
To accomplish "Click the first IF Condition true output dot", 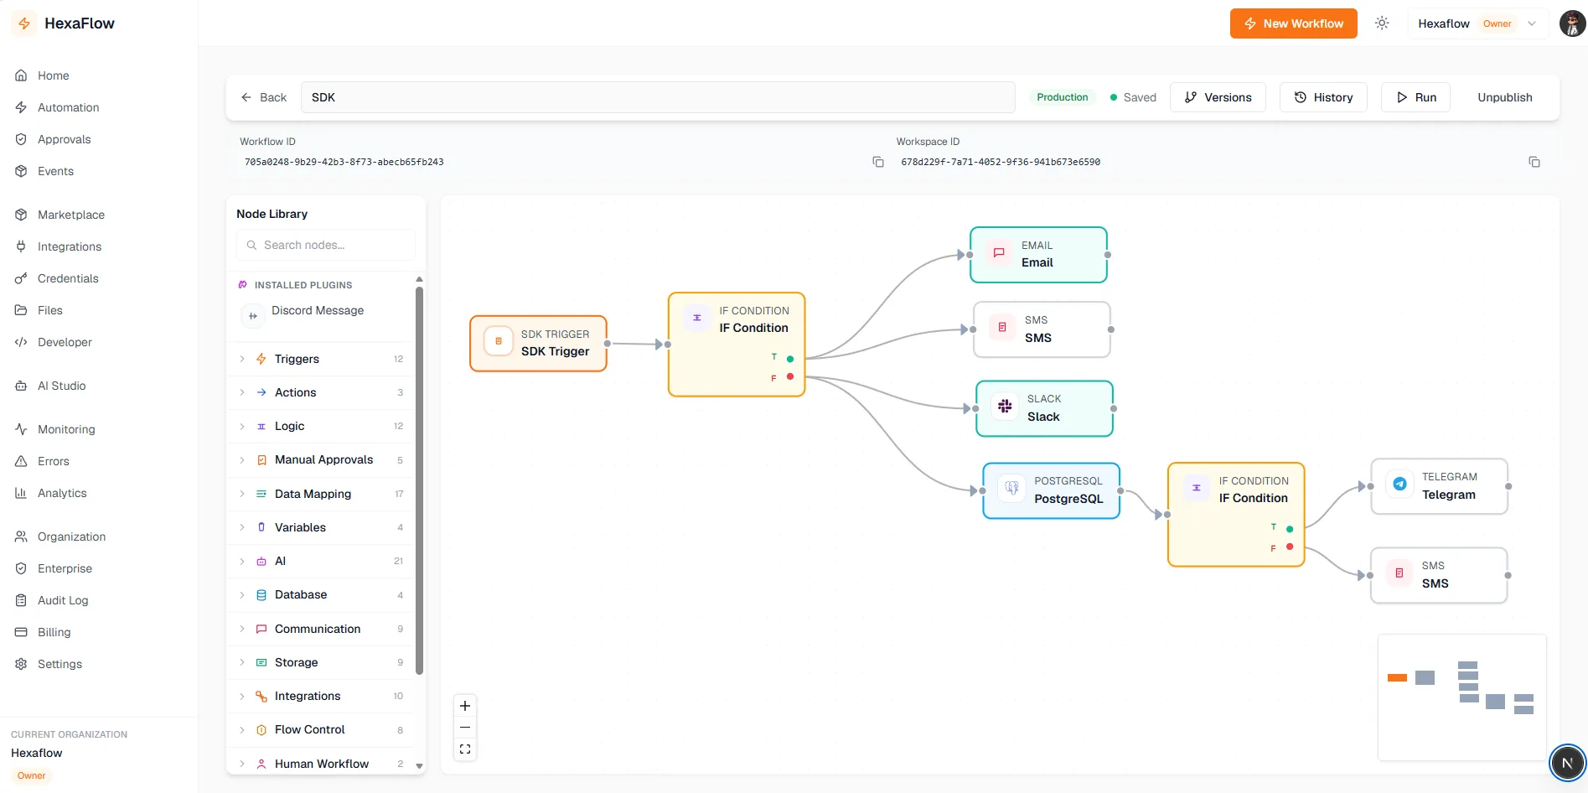I will point(790,359).
